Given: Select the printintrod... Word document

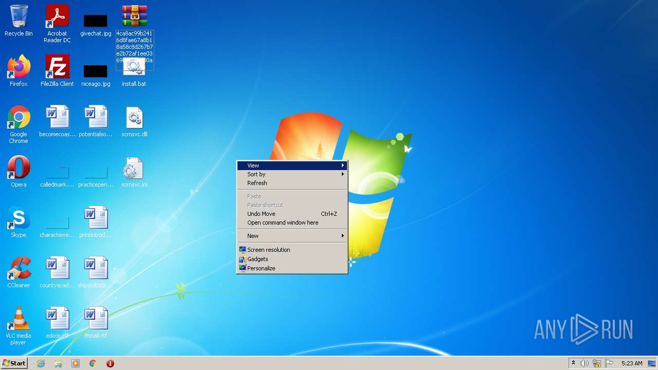Looking at the screenshot, I should [x=96, y=222].
